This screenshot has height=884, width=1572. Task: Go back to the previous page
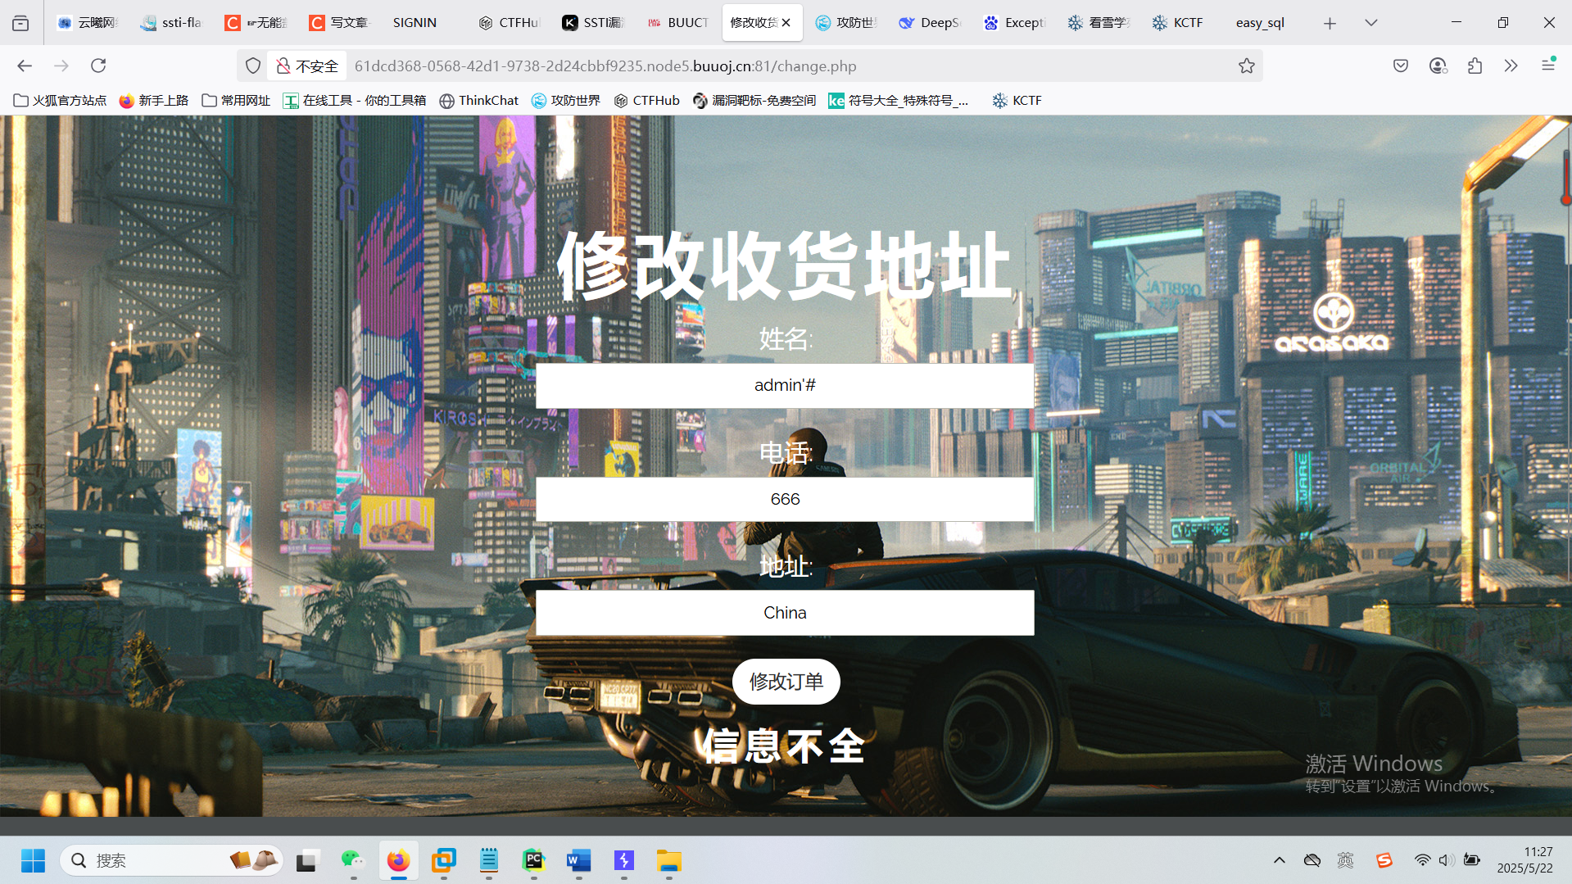(25, 66)
